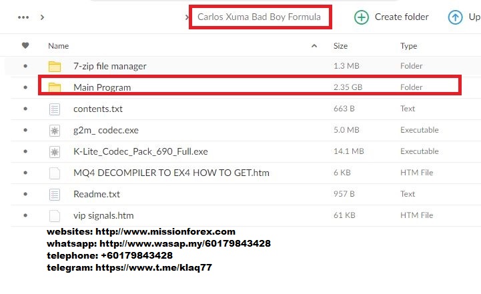This screenshot has height=294, width=481.
Task: Sort by the Size column header
Action: (340, 46)
